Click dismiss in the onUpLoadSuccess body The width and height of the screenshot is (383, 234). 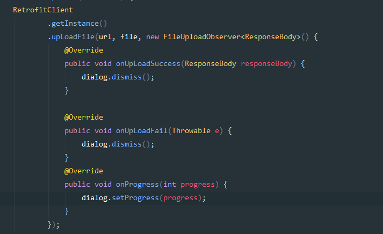[127, 77]
